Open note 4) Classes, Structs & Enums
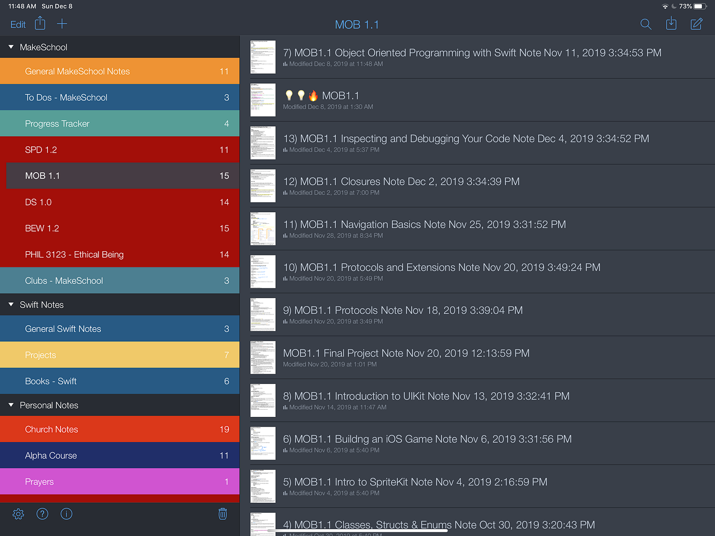 click(478, 522)
